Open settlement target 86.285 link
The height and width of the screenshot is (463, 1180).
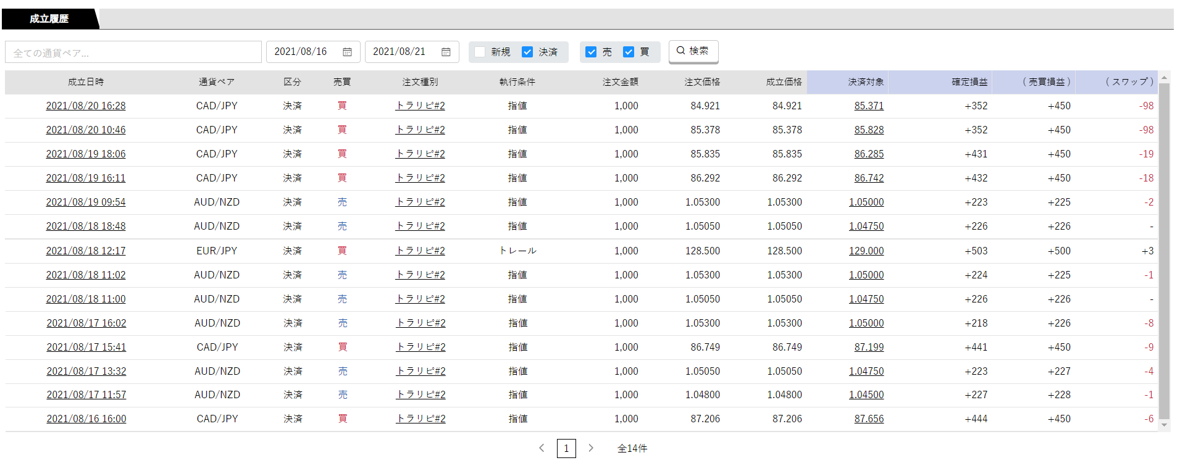coord(869,154)
